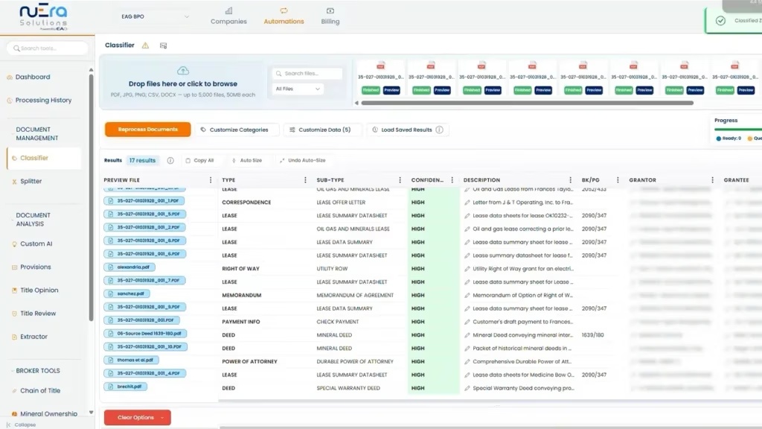Viewport: 762px width, 429px height.
Task: Expand the Clear Options dropdown arrow
Action: (162, 417)
